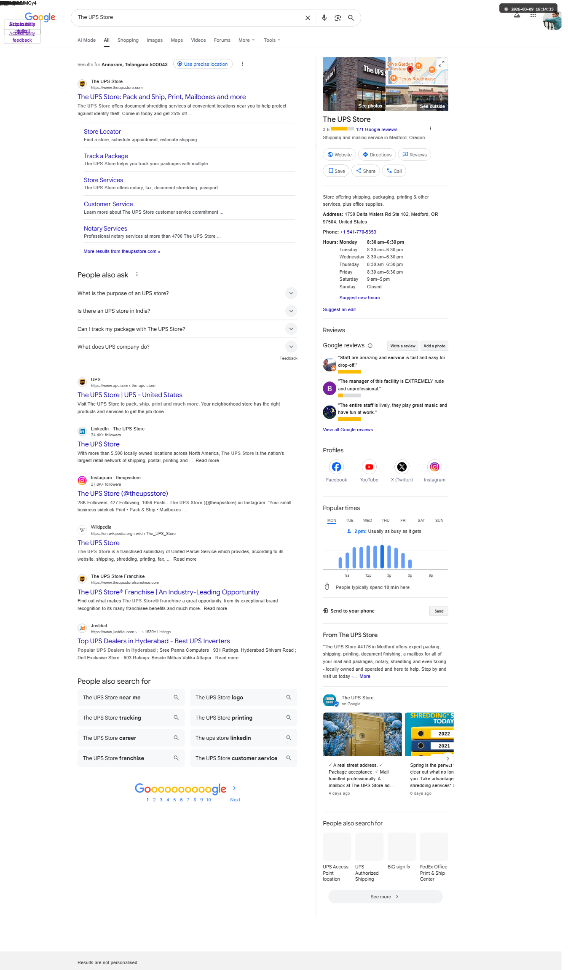Show popular times for TUE
The image size is (568, 970).
pyautogui.click(x=349, y=520)
